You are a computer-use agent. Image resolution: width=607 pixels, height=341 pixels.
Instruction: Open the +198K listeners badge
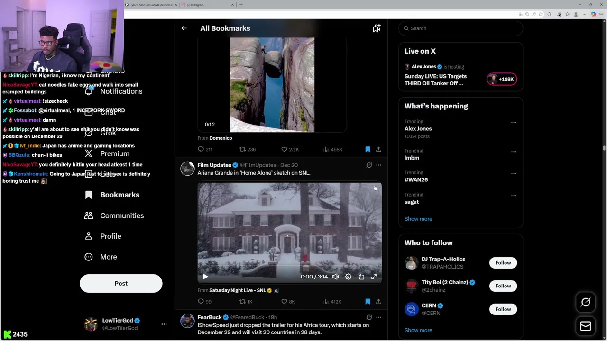502,79
